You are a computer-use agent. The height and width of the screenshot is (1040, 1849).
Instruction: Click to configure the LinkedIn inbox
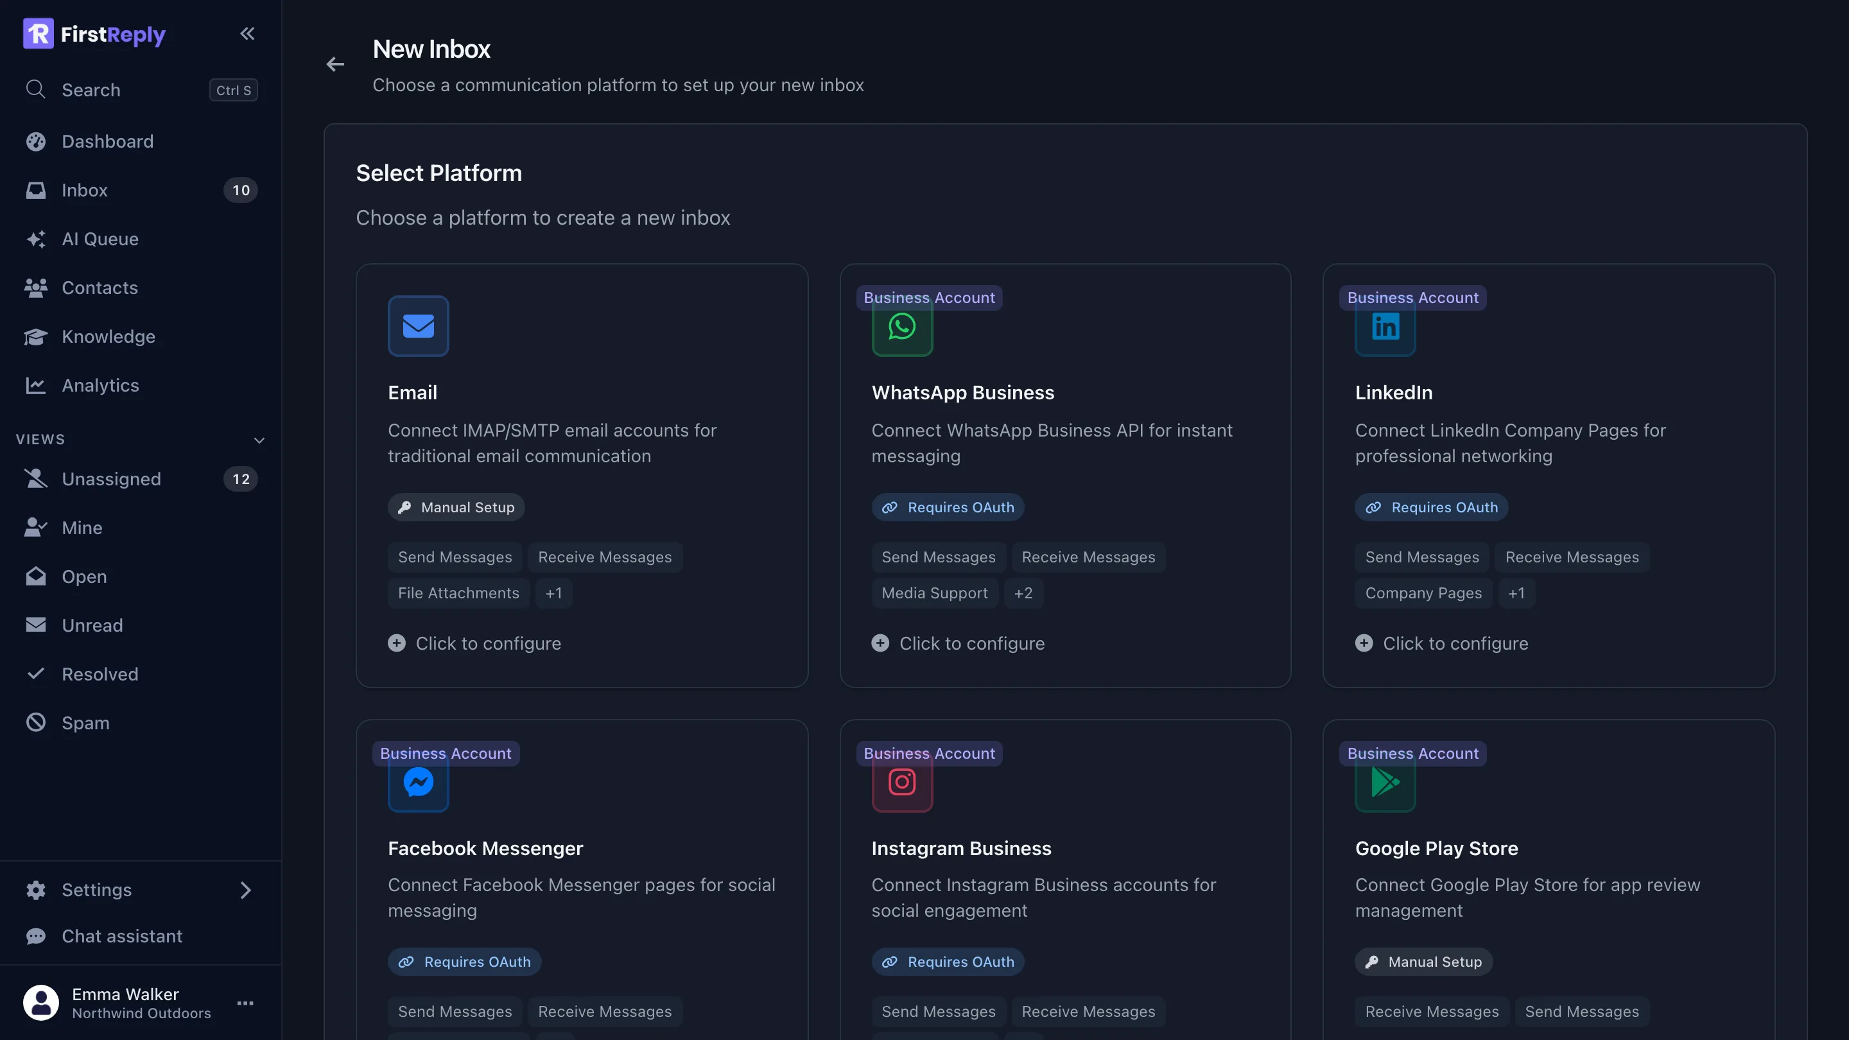pyautogui.click(x=1441, y=643)
